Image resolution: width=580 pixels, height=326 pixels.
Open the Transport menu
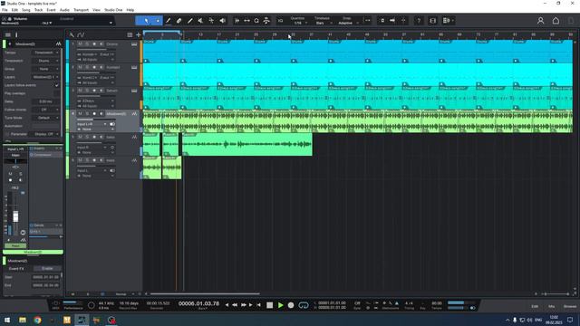click(x=81, y=10)
